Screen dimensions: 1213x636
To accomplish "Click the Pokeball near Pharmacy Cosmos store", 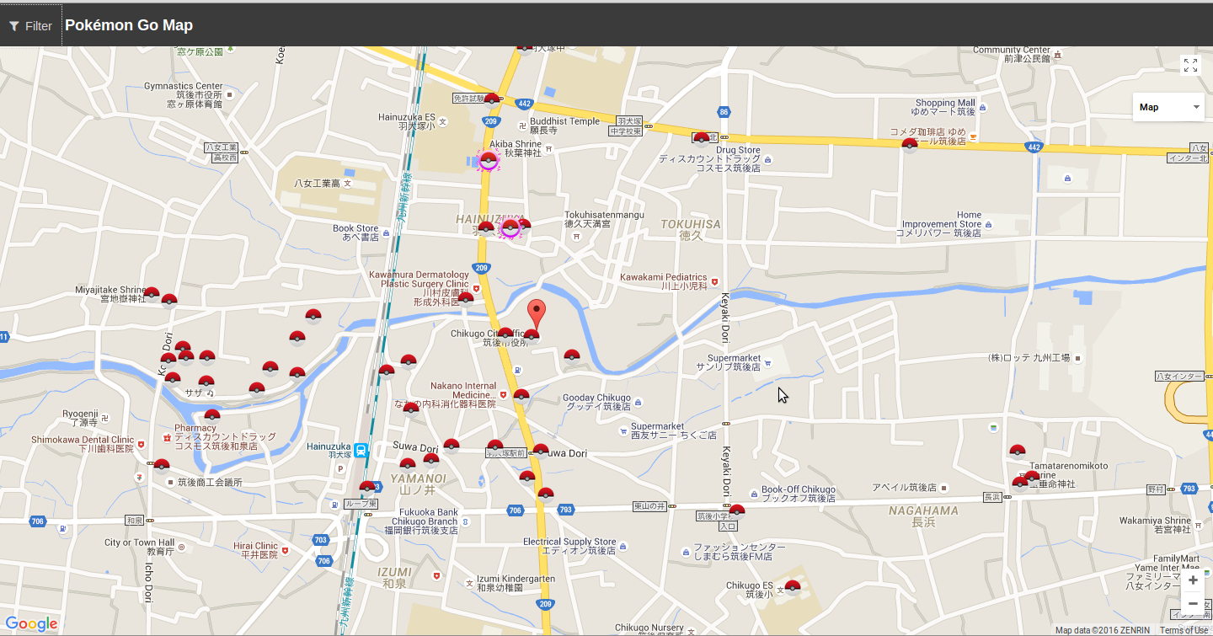I will 212,415.
